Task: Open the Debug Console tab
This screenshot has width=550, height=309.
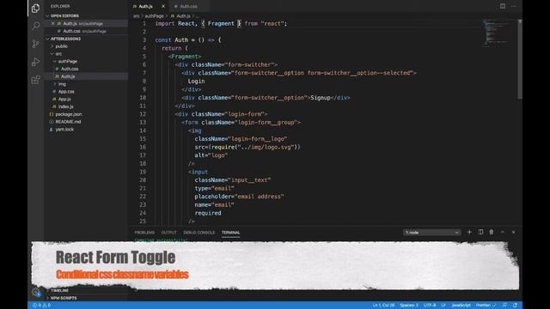Action: tap(199, 233)
